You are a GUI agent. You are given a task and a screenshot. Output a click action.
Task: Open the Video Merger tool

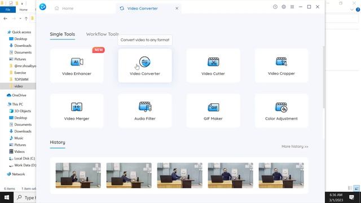click(77, 111)
